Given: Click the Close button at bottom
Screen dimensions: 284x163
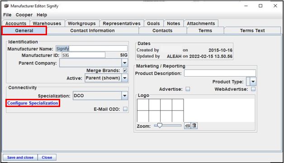Looking at the screenshot, I should (x=47, y=158).
